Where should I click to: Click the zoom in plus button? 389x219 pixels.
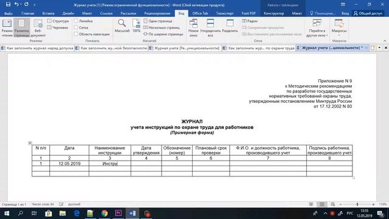tap(373, 204)
